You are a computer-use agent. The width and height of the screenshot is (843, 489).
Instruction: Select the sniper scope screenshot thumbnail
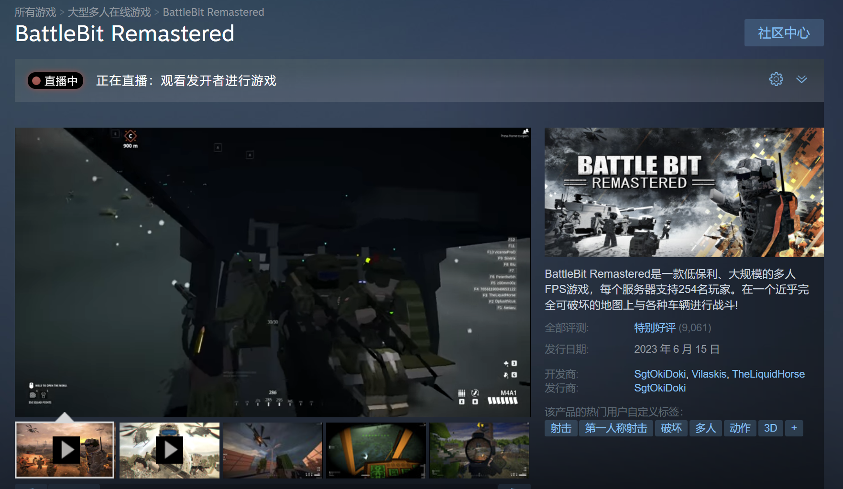[x=479, y=450]
